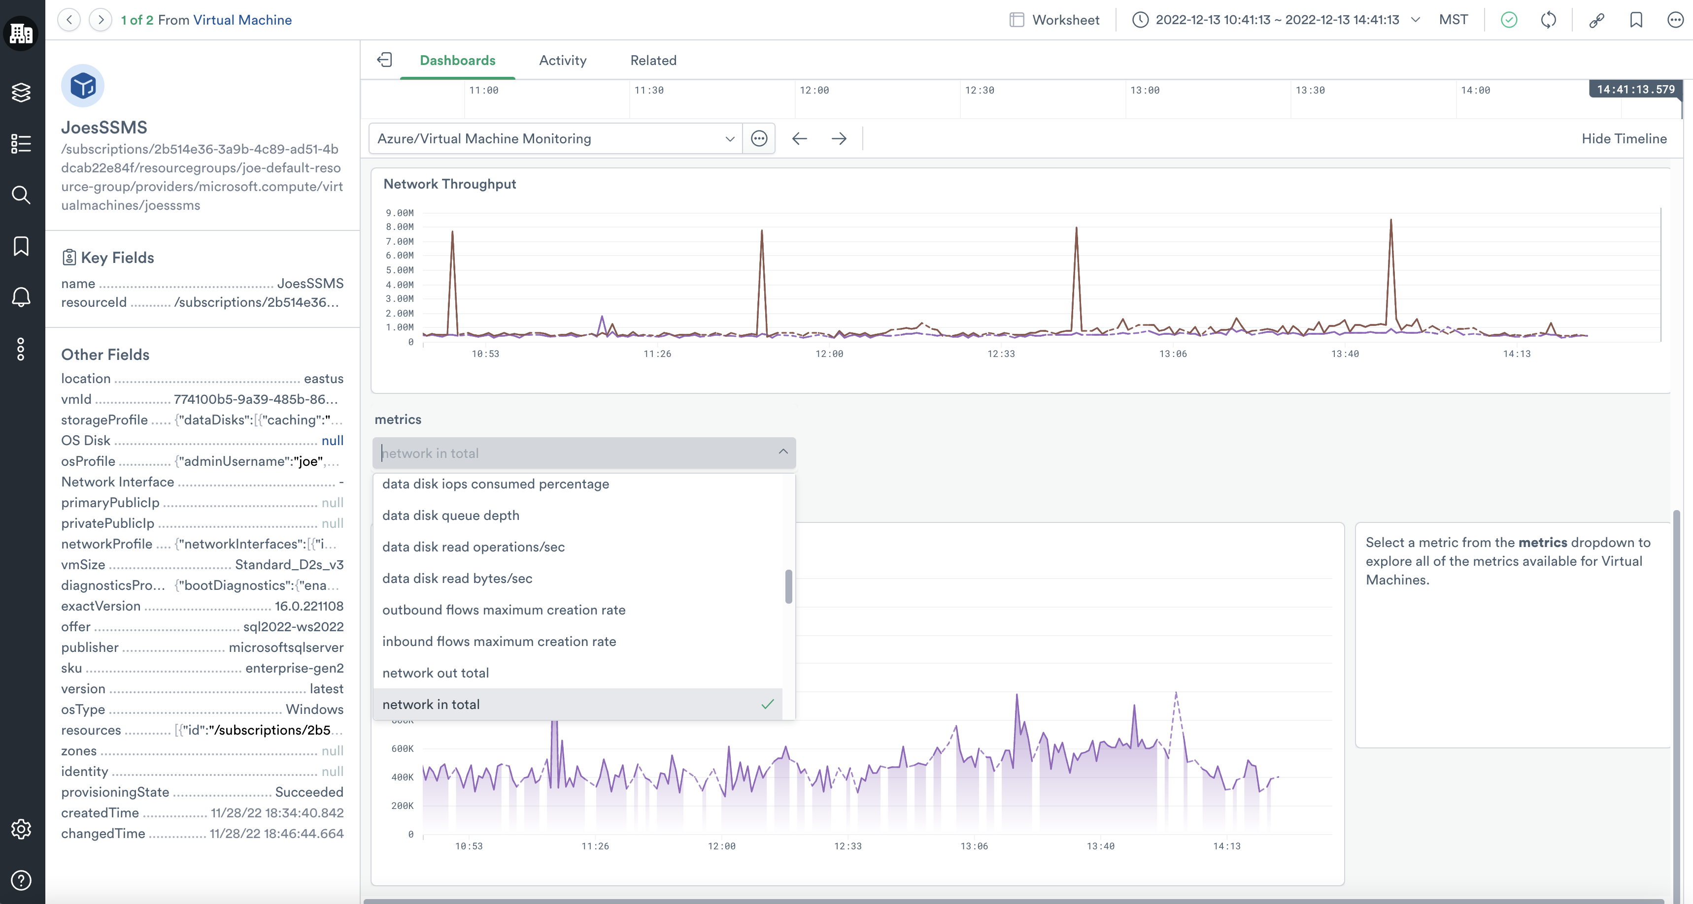Click the metrics list scrollbar thumb
This screenshot has width=1693, height=904.
click(x=789, y=586)
